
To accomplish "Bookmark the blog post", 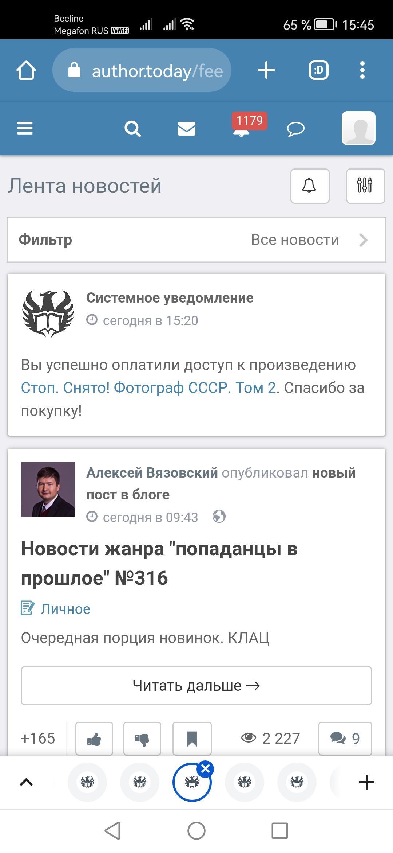I will tap(192, 739).
